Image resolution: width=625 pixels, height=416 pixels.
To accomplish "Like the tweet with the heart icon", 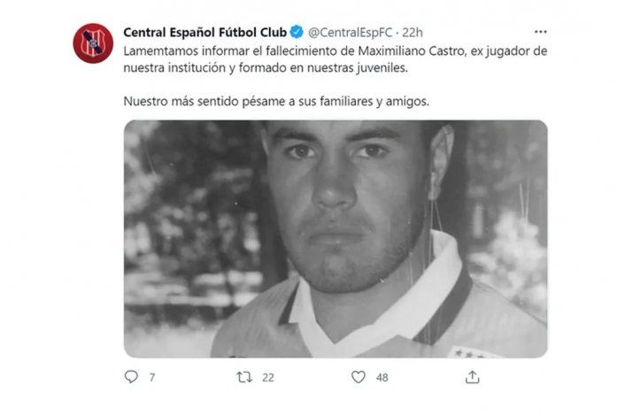I will (358, 376).
